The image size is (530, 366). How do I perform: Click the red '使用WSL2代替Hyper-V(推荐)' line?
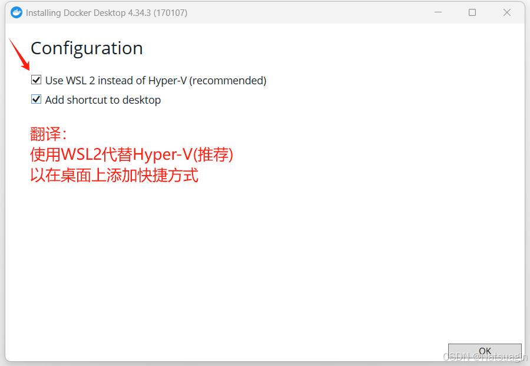[x=132, y=154]
